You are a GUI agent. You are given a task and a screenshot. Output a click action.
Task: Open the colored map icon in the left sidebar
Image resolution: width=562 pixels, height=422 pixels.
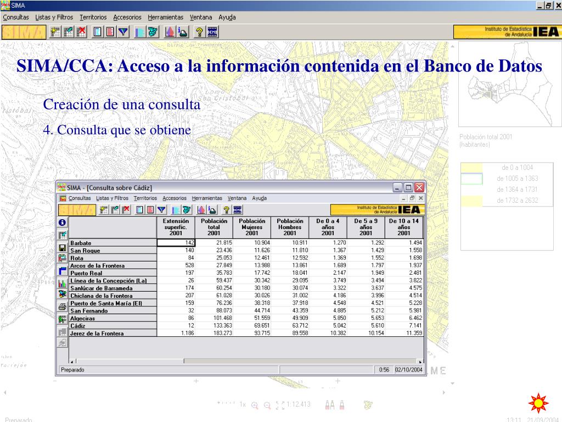point(62,294)
